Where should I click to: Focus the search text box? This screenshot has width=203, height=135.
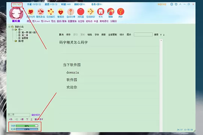point(143,34)
